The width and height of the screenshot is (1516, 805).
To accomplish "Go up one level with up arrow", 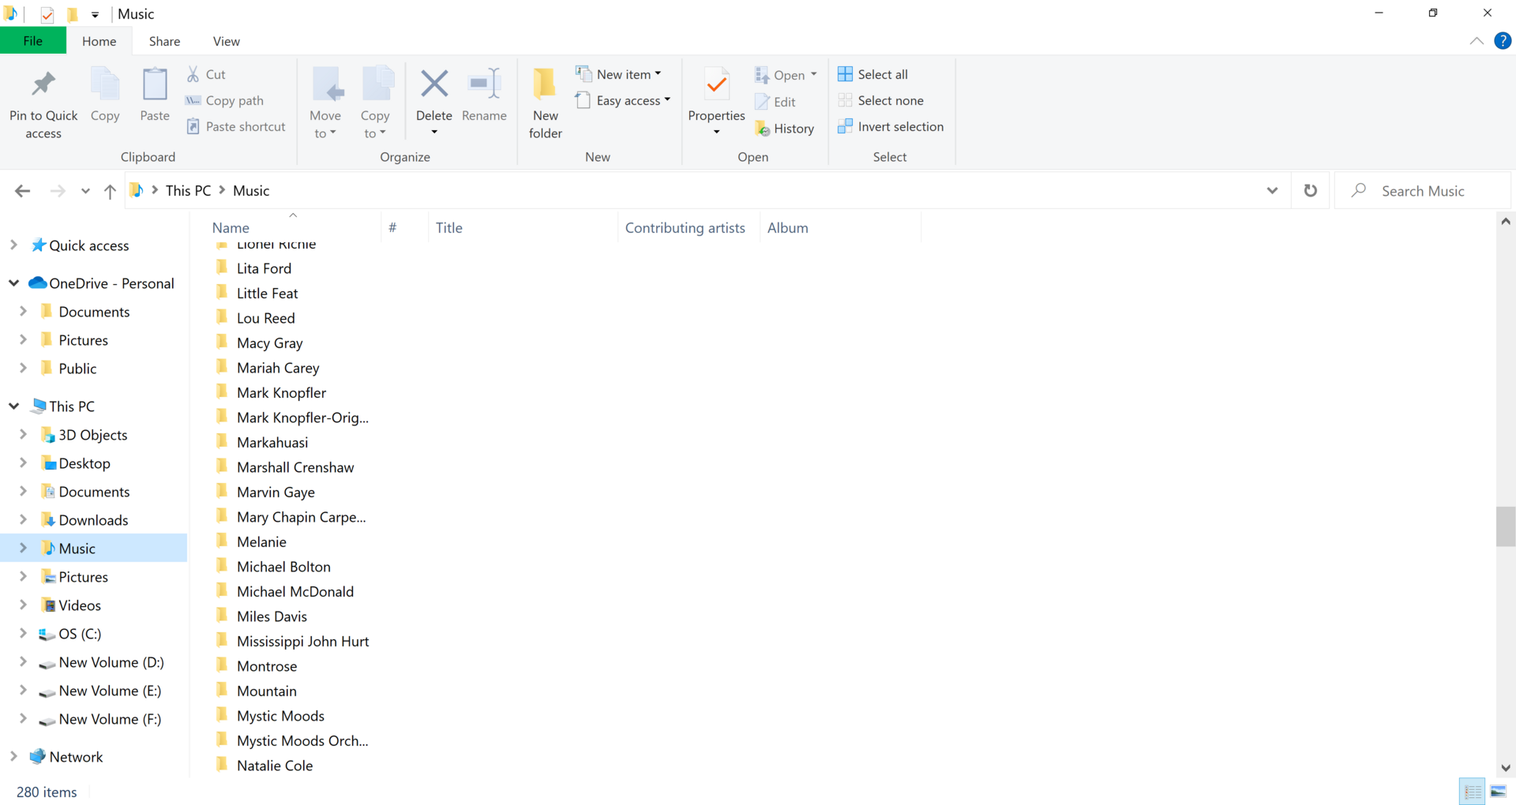I will [x=110, y=191].
